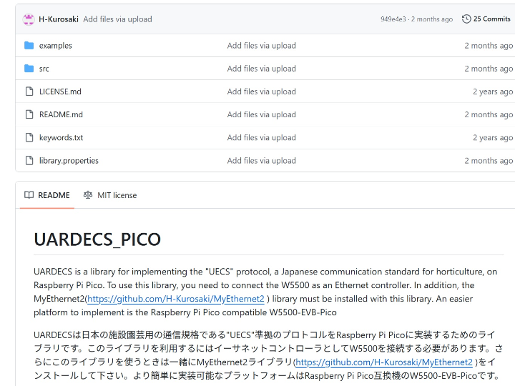Open MyEthernet2 link in English description

175,299
